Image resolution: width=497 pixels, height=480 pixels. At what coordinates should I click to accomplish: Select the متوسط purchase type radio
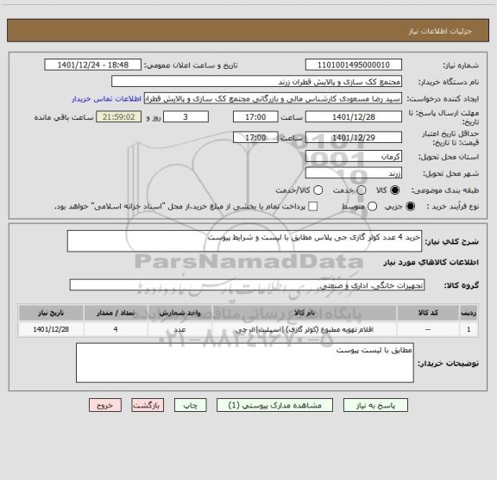(x=372, y=207)
